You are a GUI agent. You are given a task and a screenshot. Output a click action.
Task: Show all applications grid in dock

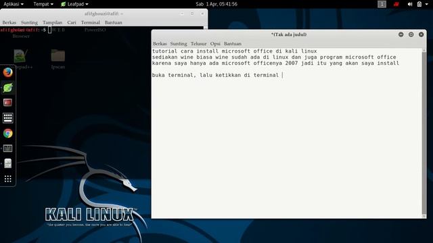coord(7,179)
